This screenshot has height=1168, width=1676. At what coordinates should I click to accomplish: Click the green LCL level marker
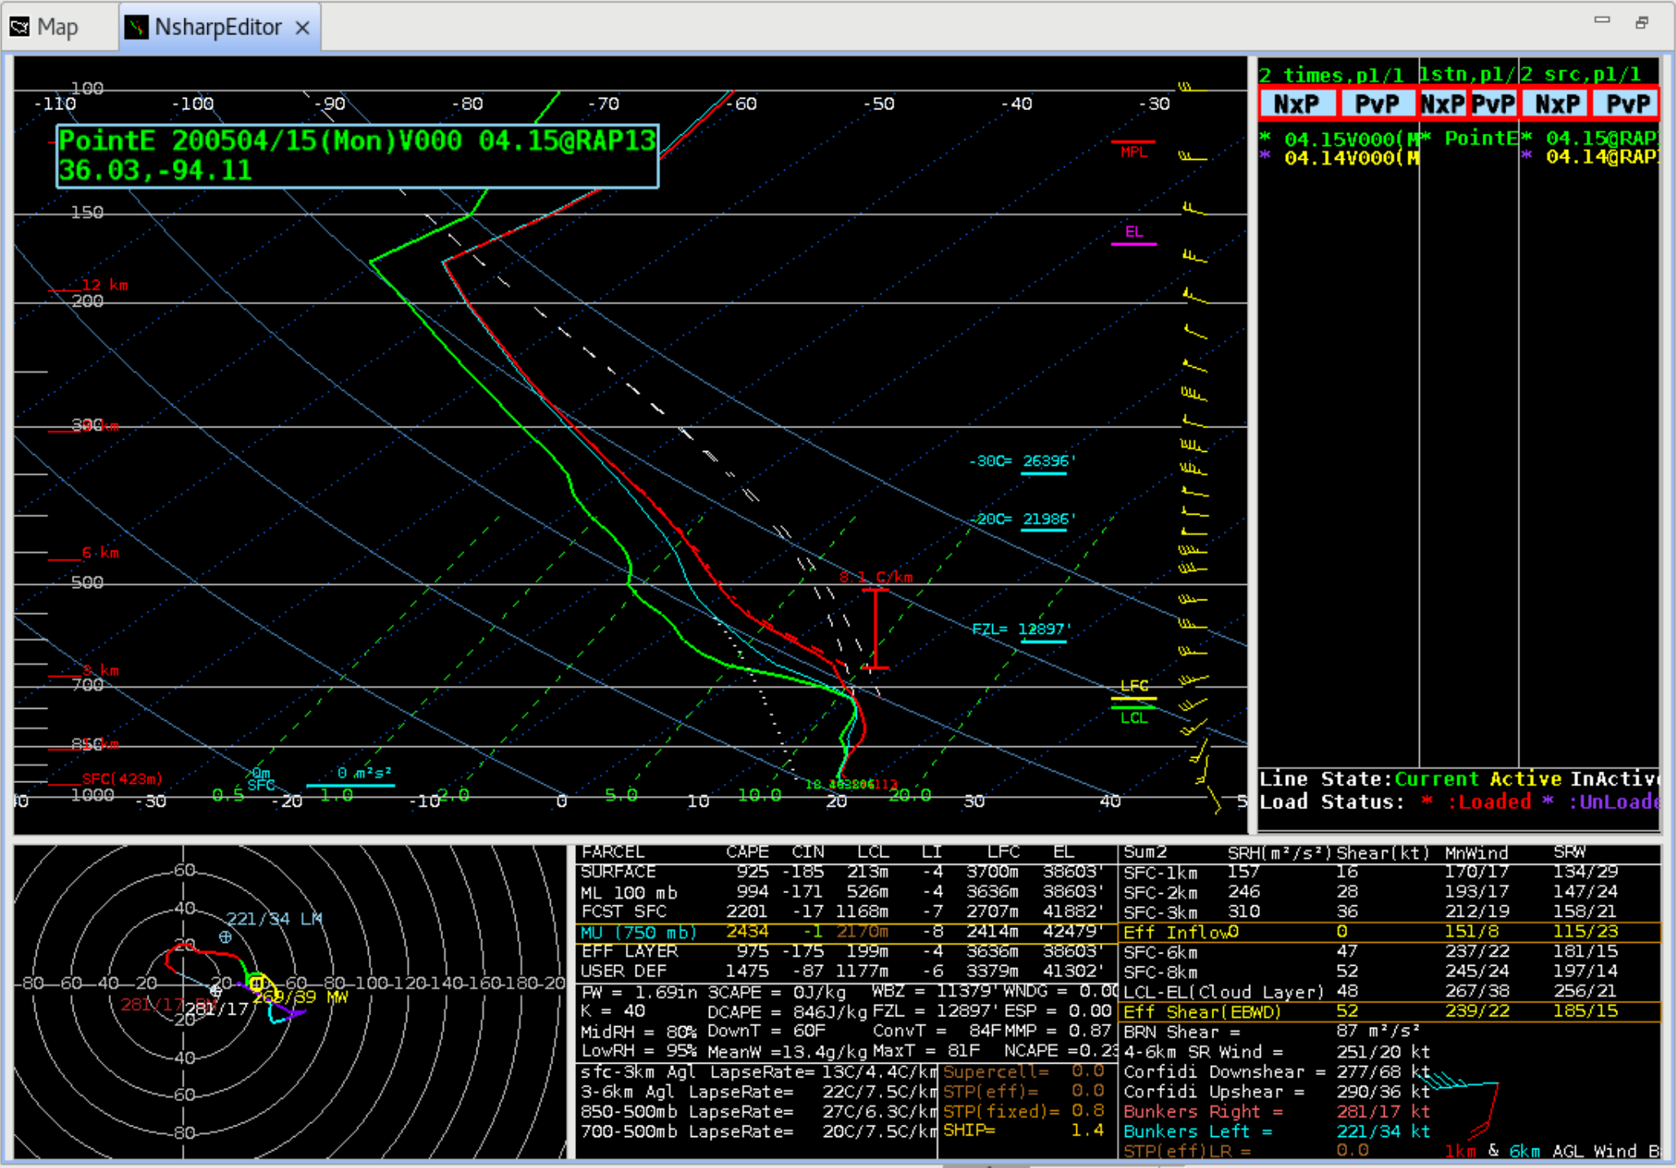[1134, 715]
